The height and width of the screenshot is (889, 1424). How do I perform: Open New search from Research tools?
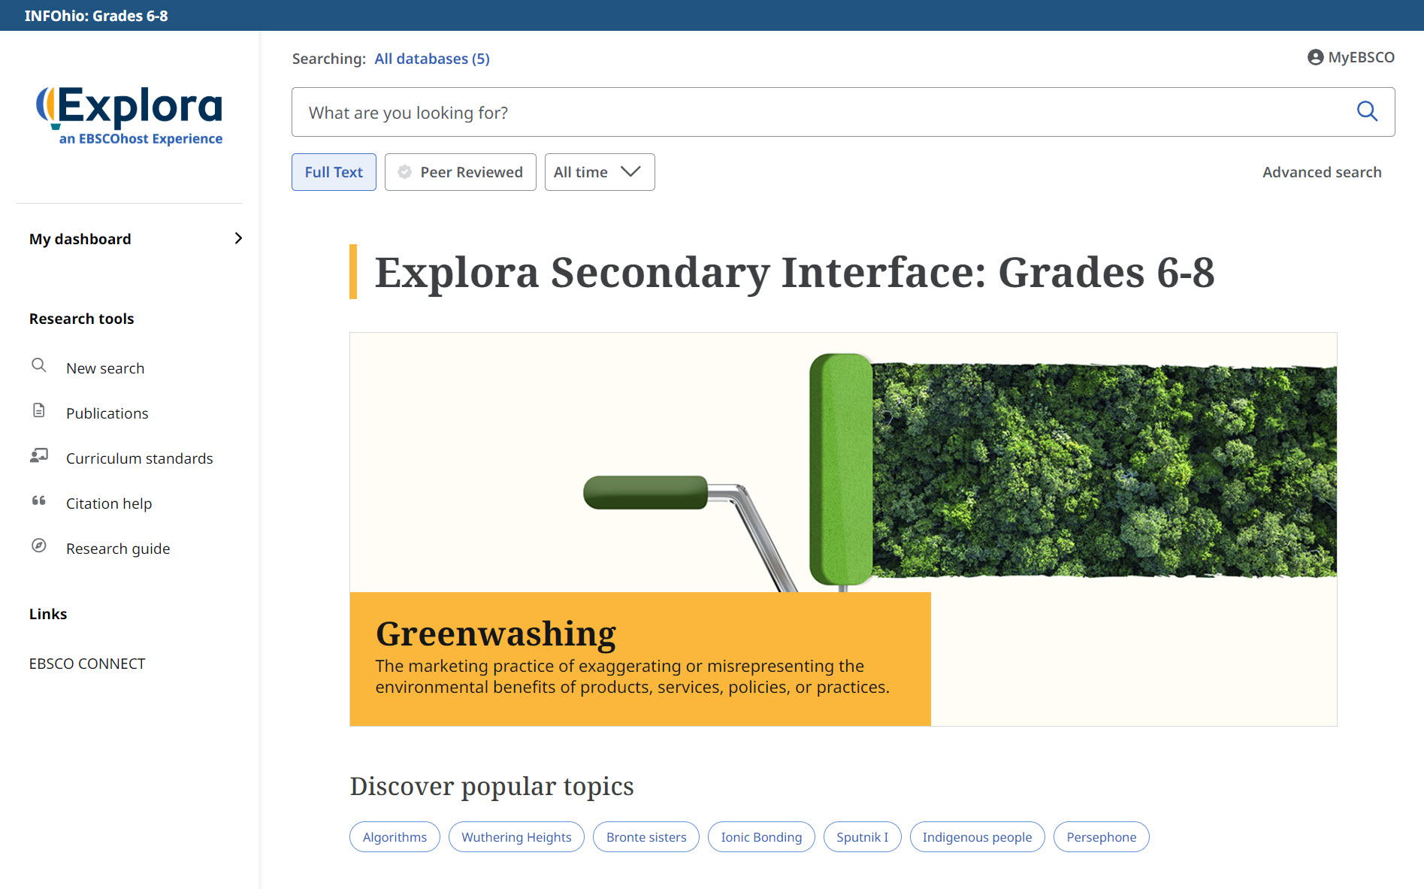(x=105, y=368)
